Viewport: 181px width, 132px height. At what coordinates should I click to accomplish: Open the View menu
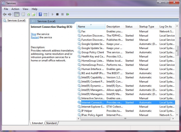click(25, 9)
